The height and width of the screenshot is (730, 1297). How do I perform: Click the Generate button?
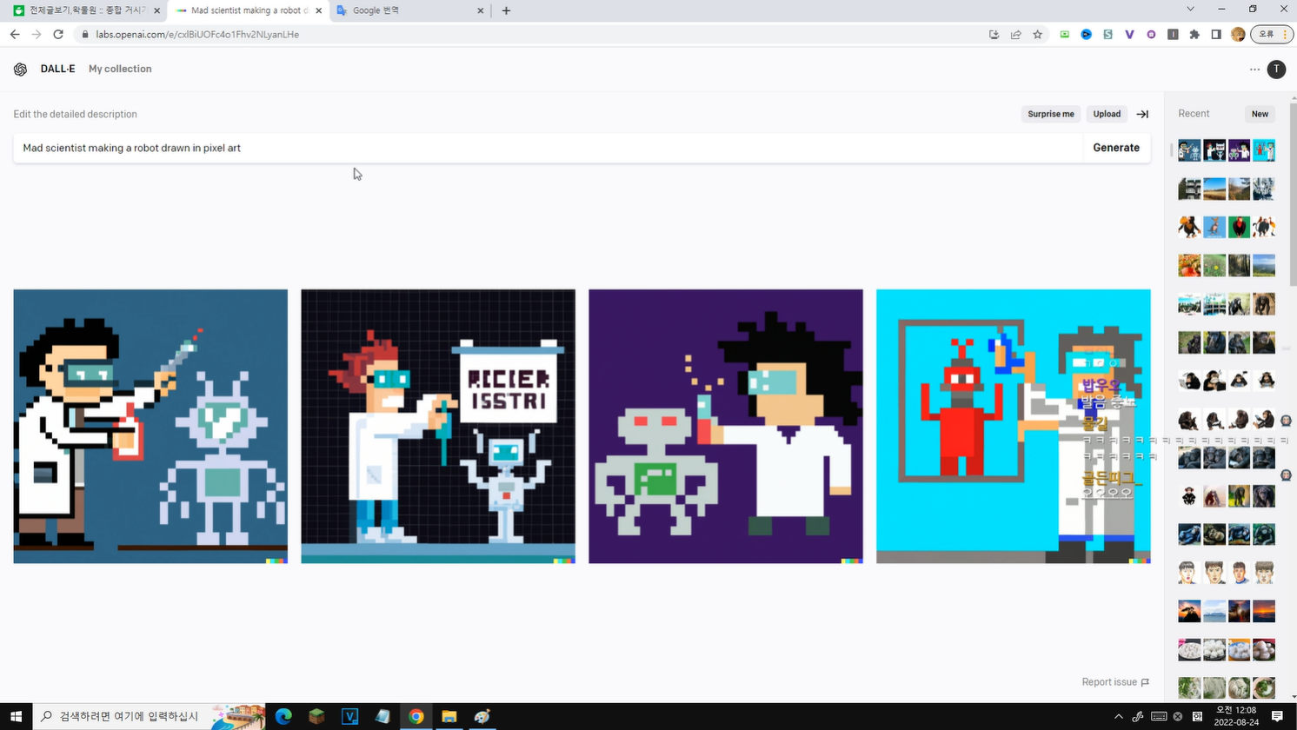click(1116, 148)
